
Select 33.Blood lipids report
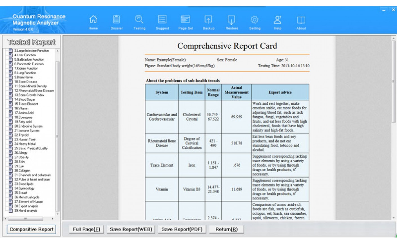(x=24, y=184)
